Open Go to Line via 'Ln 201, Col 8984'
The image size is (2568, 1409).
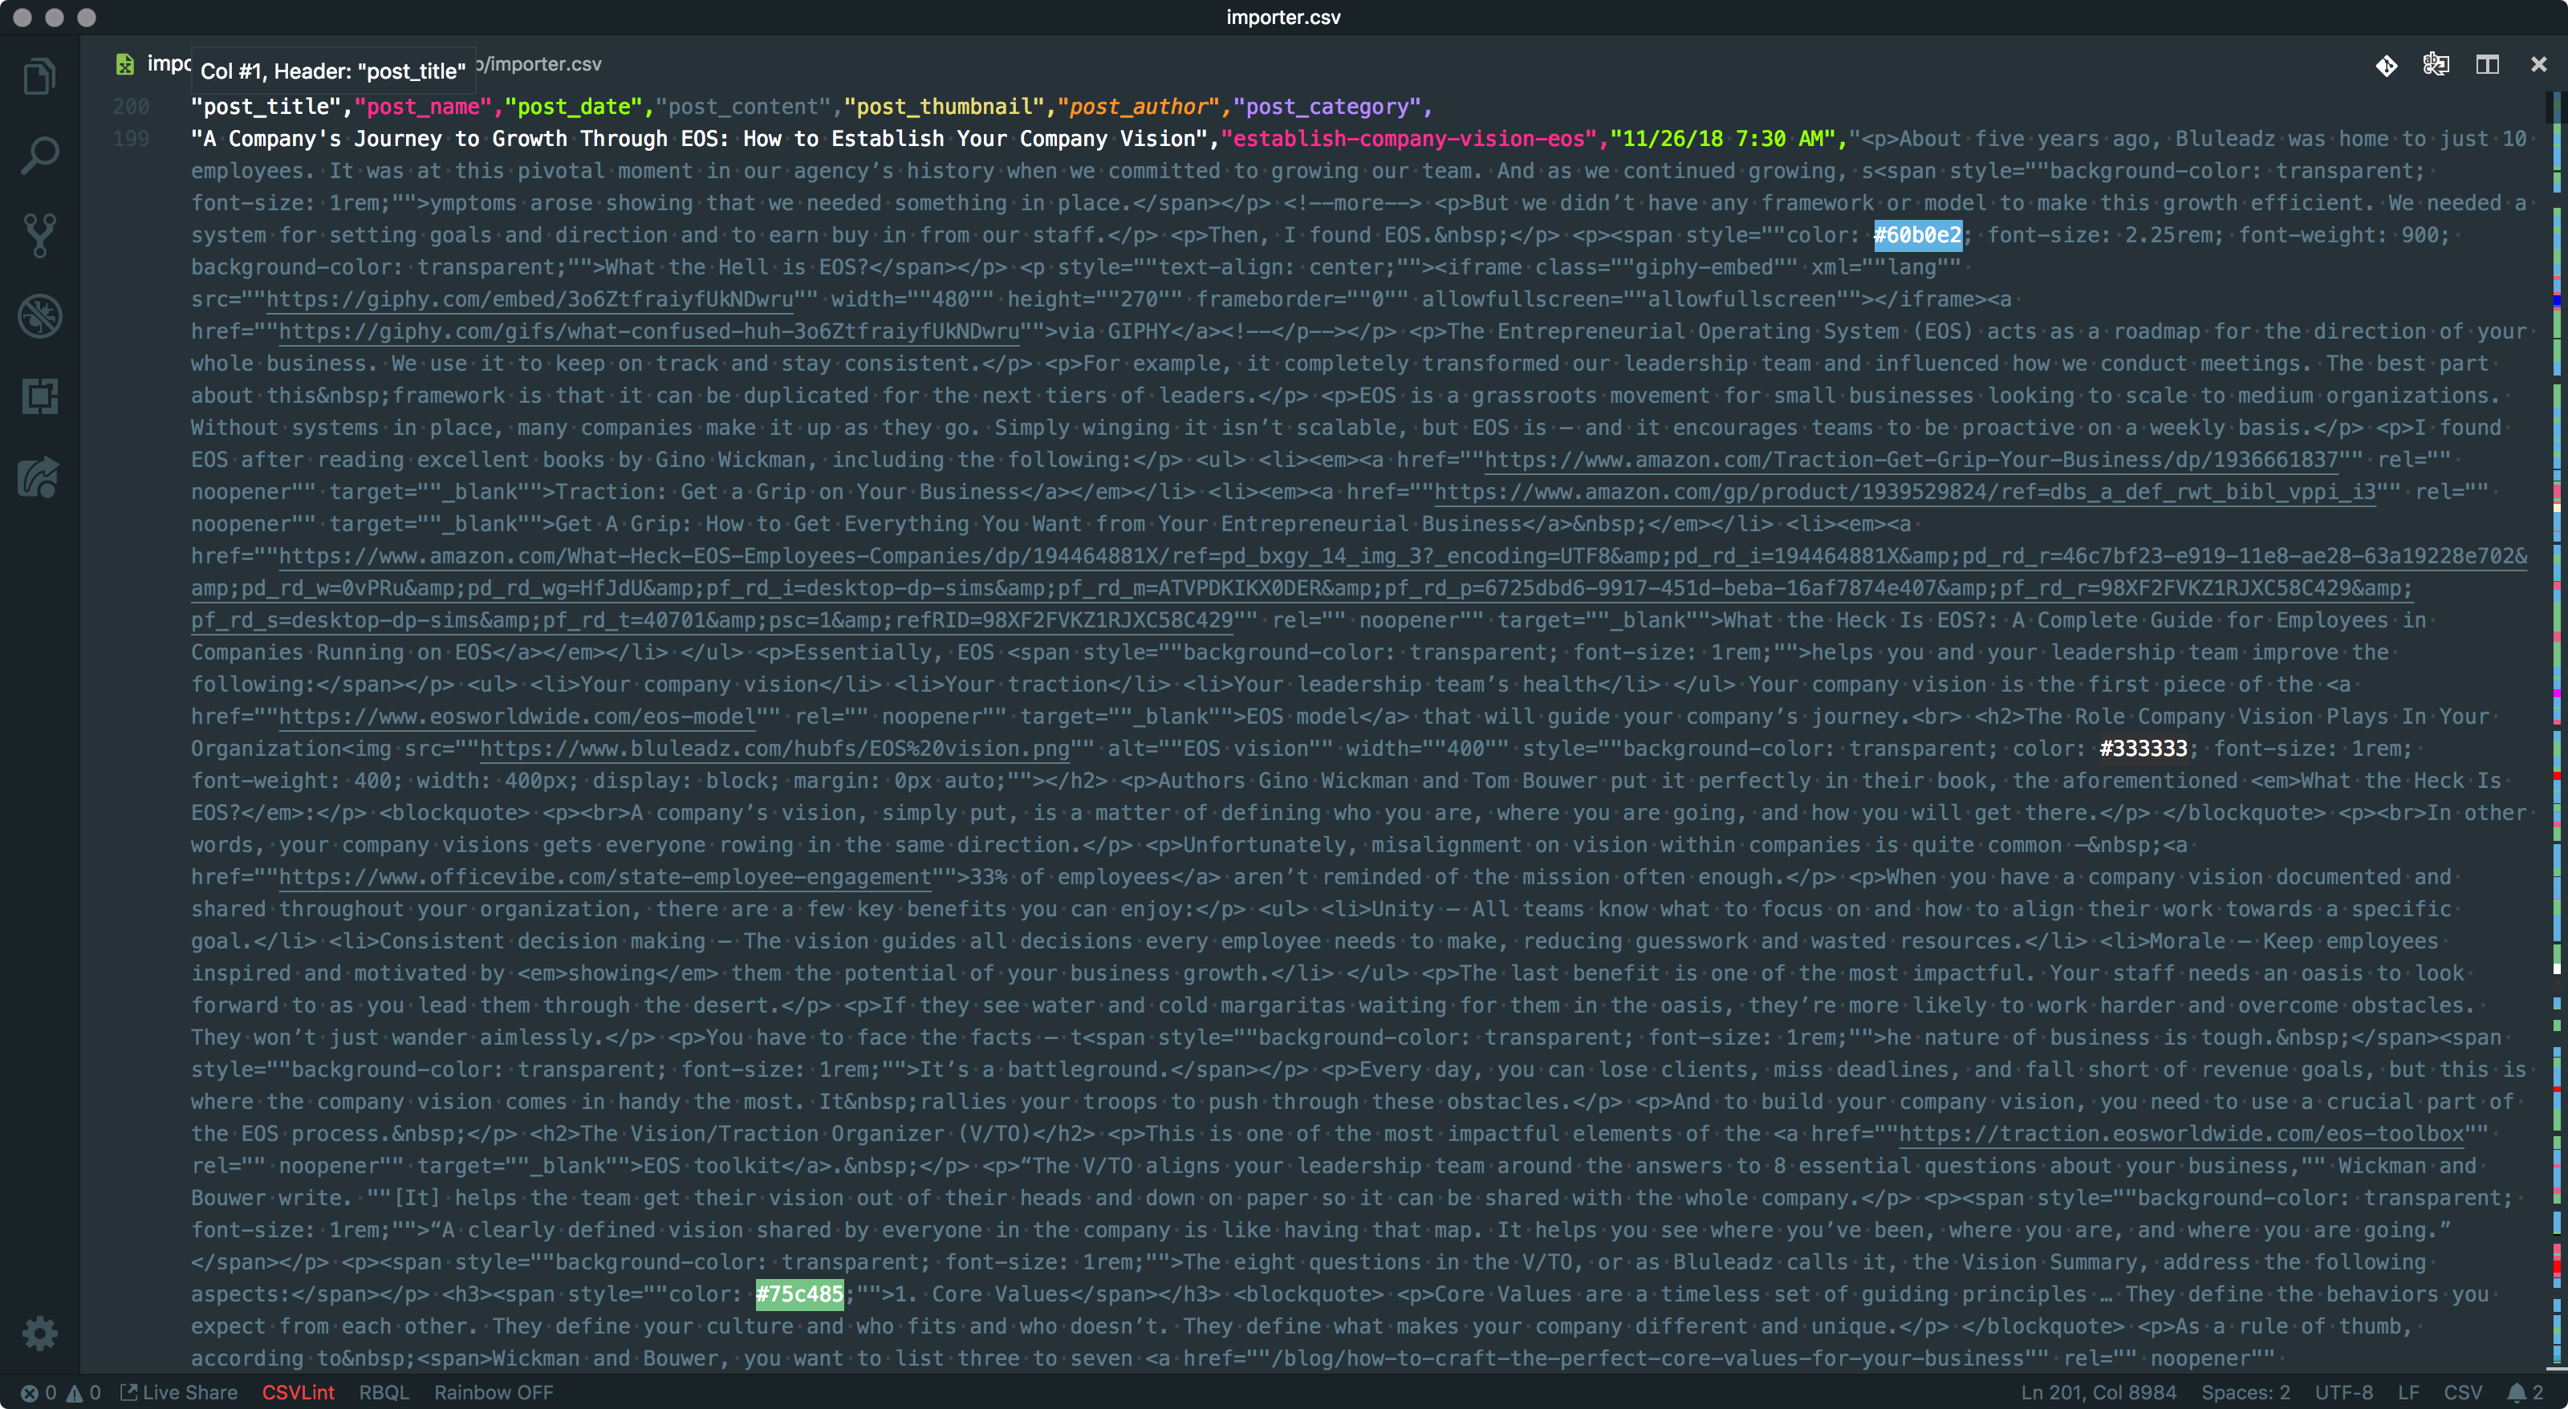2099,1392
